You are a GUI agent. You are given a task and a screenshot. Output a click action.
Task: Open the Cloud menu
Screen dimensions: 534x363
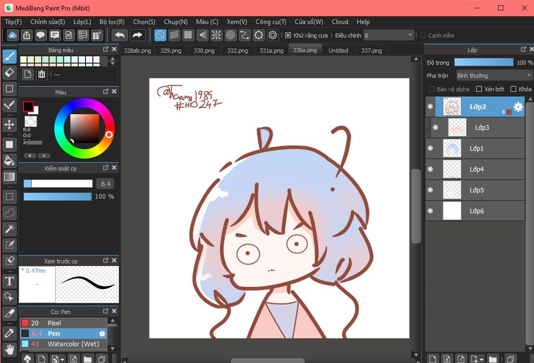pyautogui.click(x=340, y=22)
